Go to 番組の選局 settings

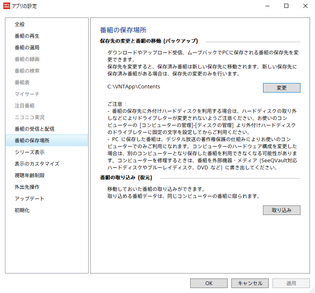pos(27,48)
